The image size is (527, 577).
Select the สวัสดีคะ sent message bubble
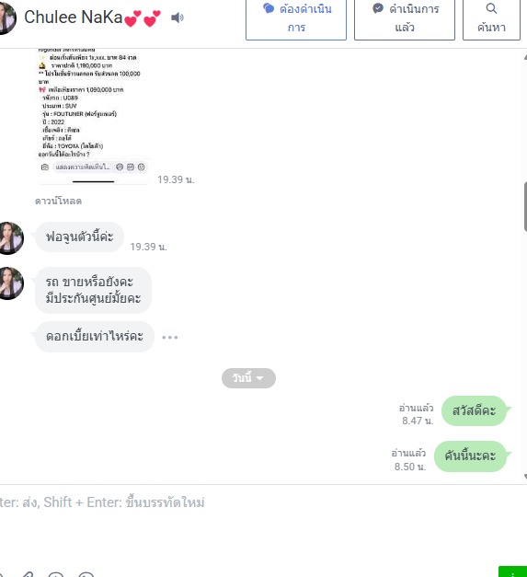[475, 410]
